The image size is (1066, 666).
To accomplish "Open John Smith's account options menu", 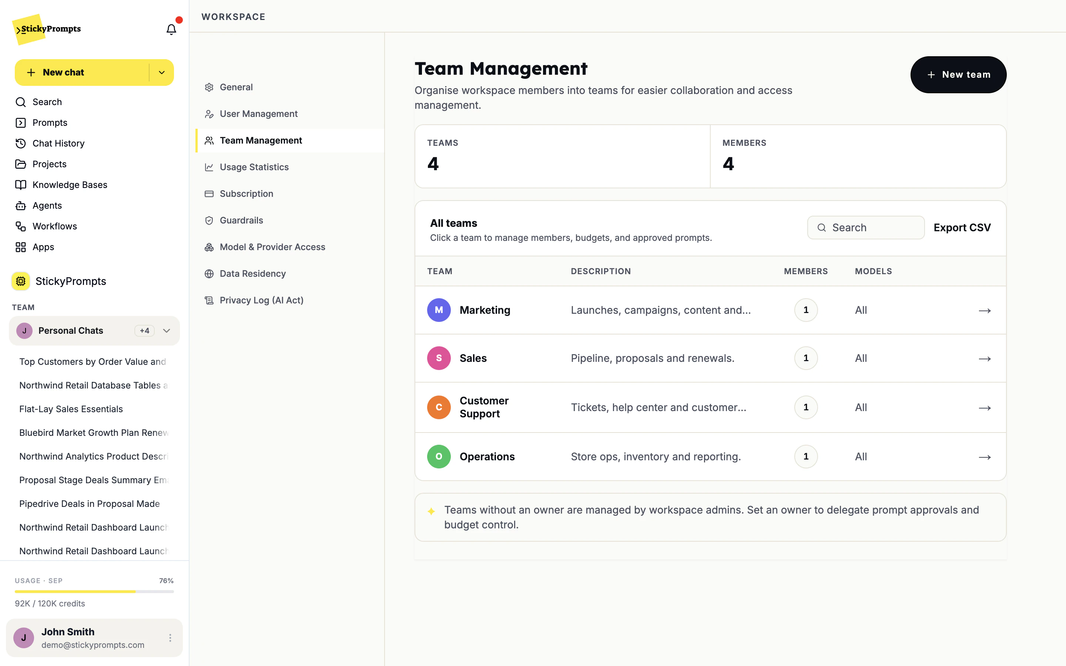I will tap(170, 638).
